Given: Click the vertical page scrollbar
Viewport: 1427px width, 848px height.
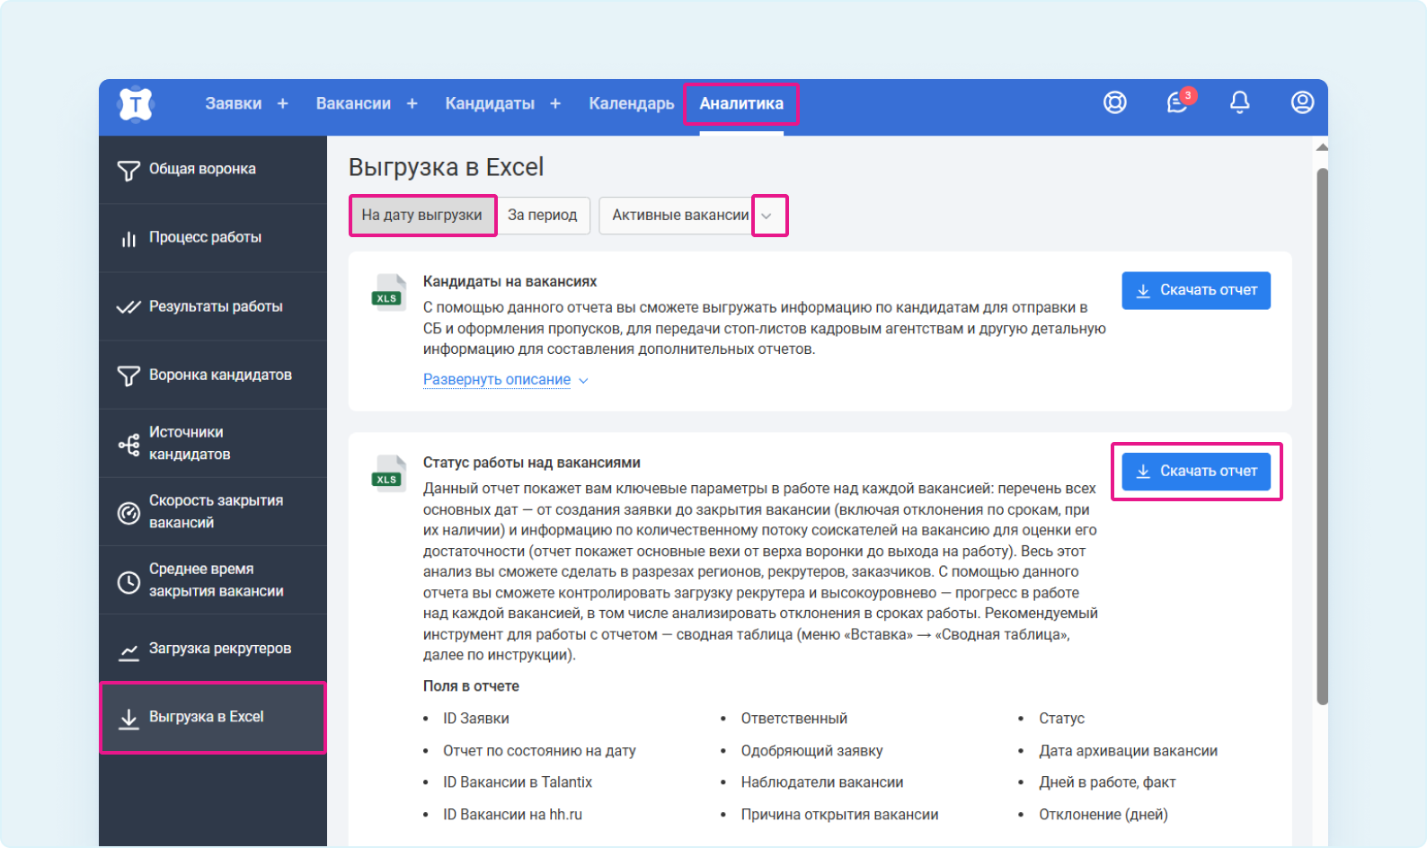Looking at the screenshot, I should pos(1322,431).
